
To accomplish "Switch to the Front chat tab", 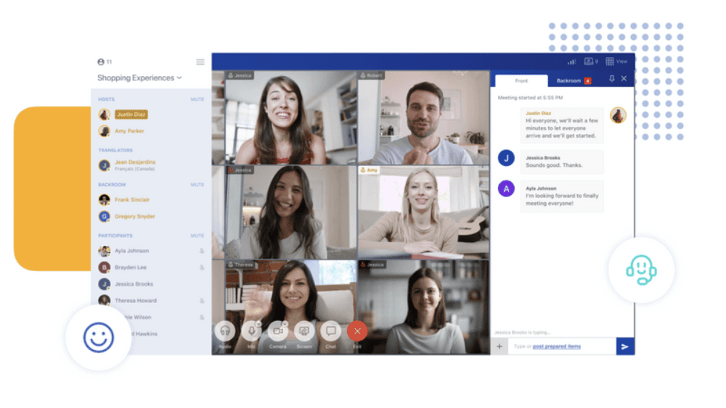I will pyautogui.click(x=521, y=81).
